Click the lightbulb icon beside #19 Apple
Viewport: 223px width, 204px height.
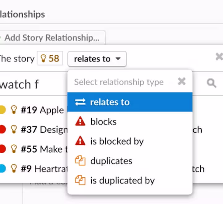coord(14,110)
